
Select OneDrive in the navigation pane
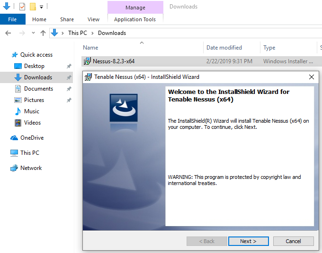click(x=32, y=138)
